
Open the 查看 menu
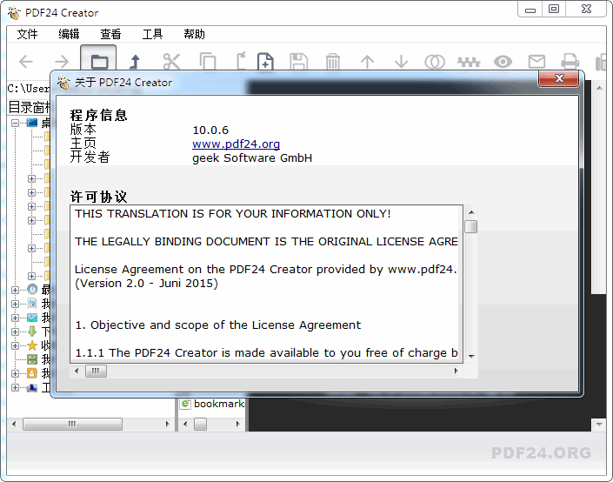[x=110, y=35]
